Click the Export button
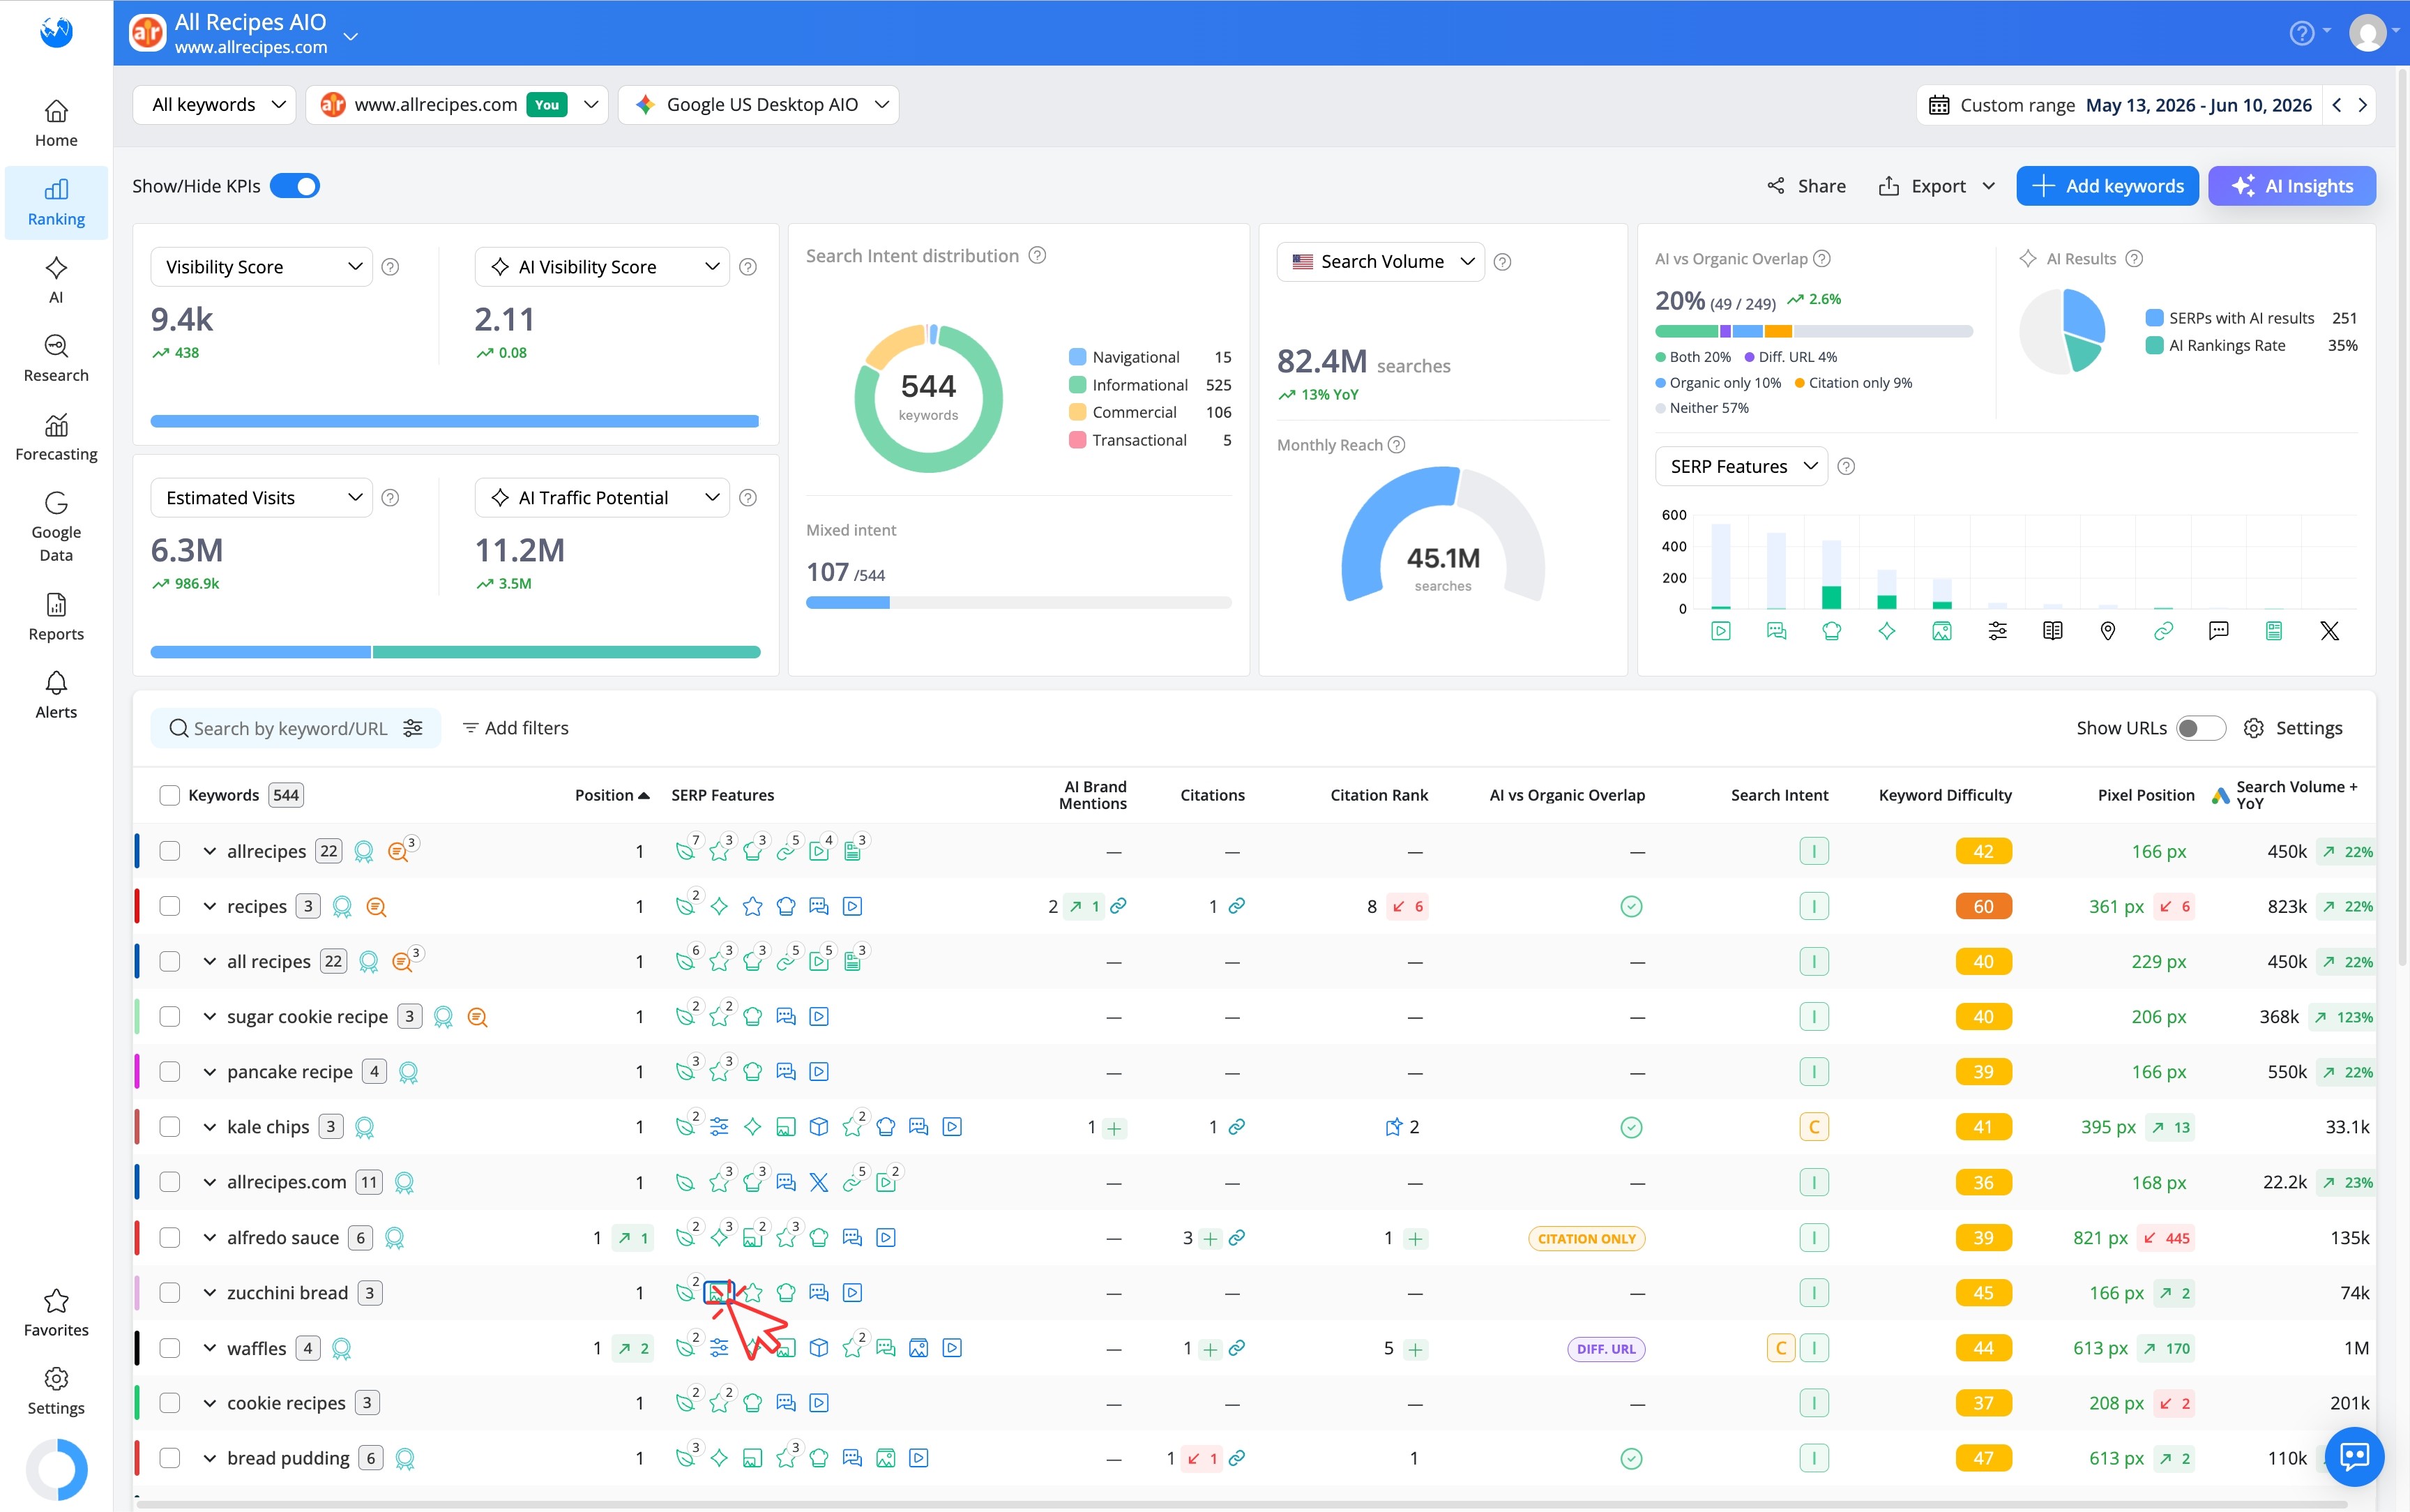Screen dimensions: 2410x1512 [1937, 186]
